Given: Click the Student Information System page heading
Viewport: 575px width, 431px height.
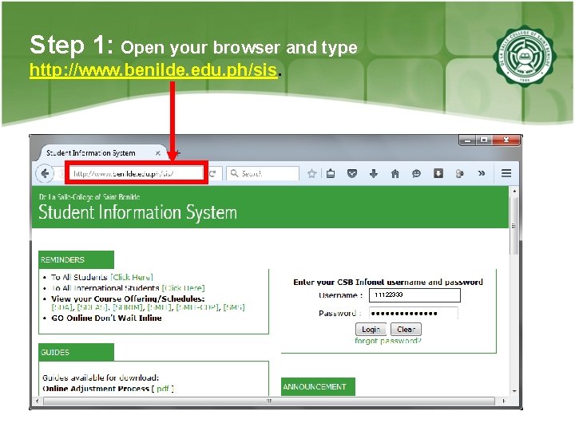Looking at the screenshot, I should coord(137,212).
